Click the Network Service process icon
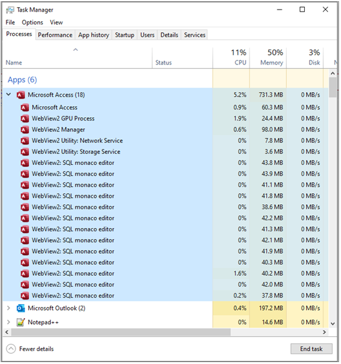 (24, 140)
